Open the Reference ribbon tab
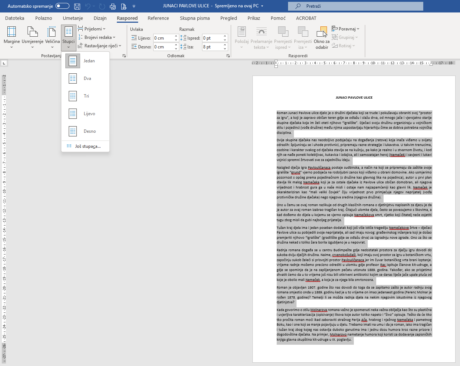Viewport: 460px width, 366px height. click(158, 18)
